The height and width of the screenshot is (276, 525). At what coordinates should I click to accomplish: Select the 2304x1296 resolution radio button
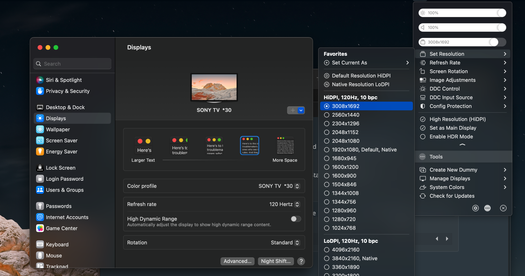[327, 124]
